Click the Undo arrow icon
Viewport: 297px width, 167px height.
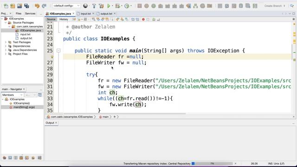(37, 6)
